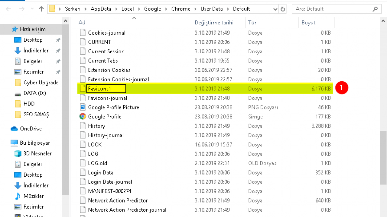
Task: Click the search magnifier icon
Action: (375, 9)
